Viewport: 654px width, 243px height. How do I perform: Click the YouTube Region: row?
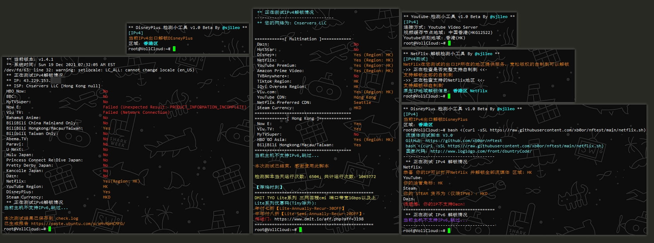[x=57, y=186]
